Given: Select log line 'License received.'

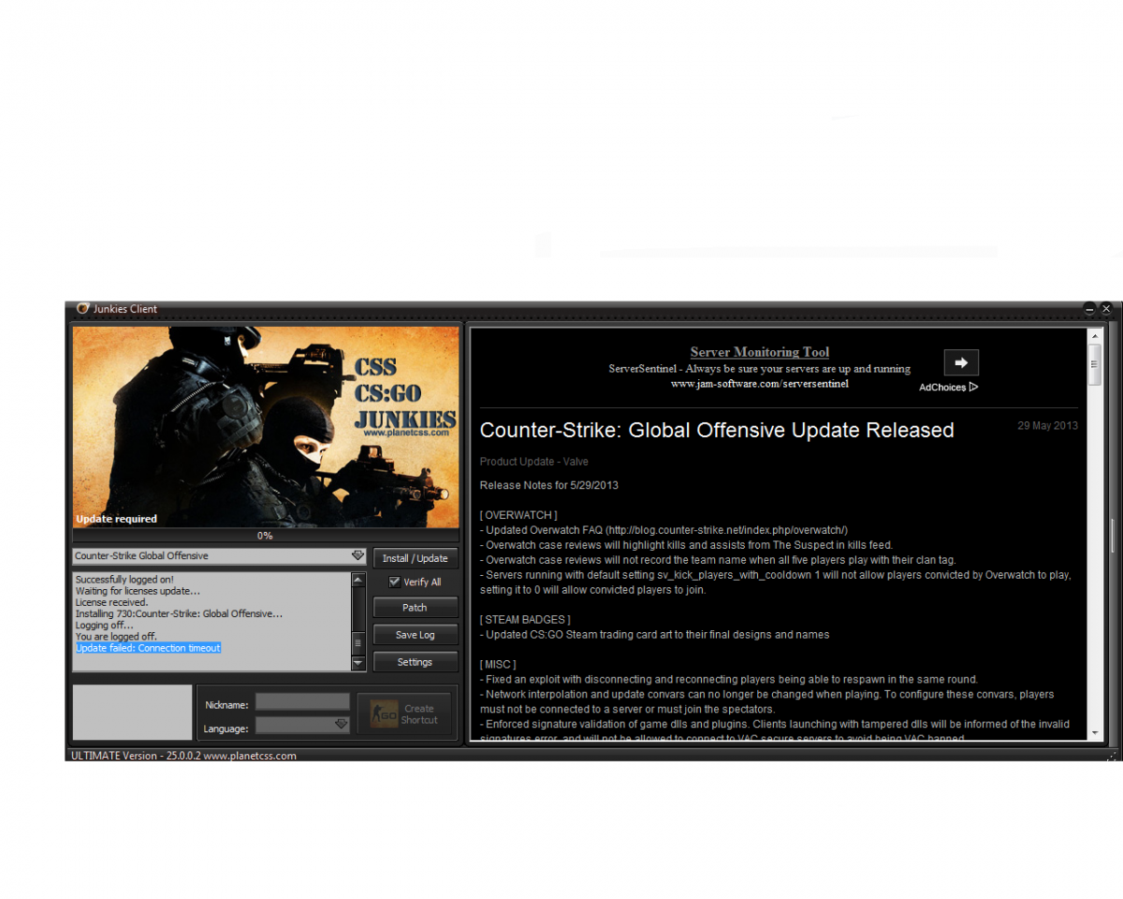Looking at the screenshot, I should (x=111, y=602).
